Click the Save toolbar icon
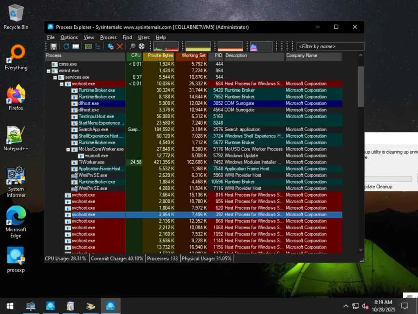The width and height of the screenshot is (418, 314). pos(53,47)
